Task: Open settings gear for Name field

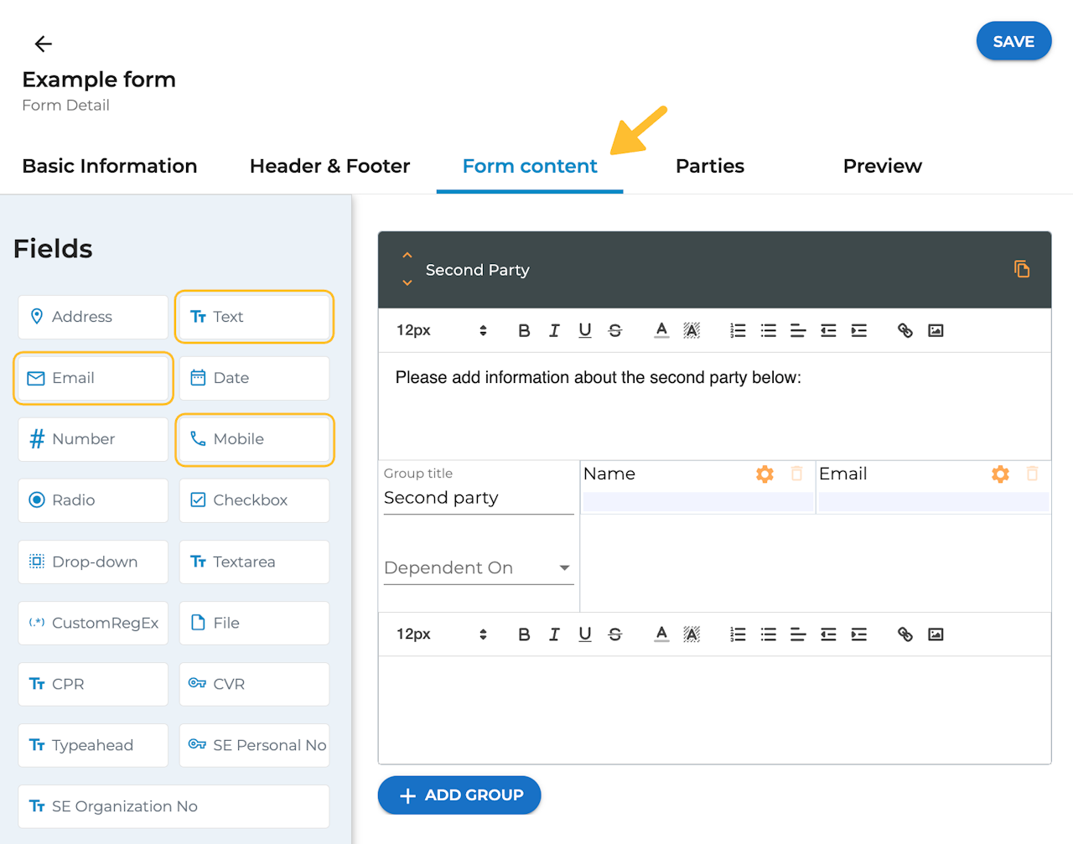Action: pyautogui.click(x=765, y=474)
